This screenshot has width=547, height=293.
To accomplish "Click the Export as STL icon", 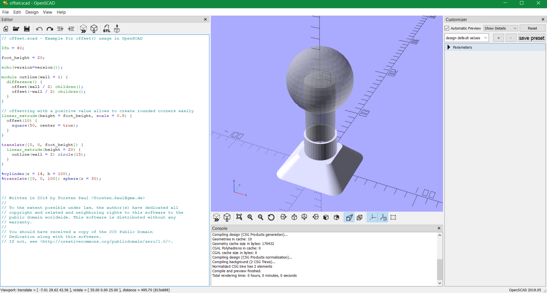I will point(106,29).
